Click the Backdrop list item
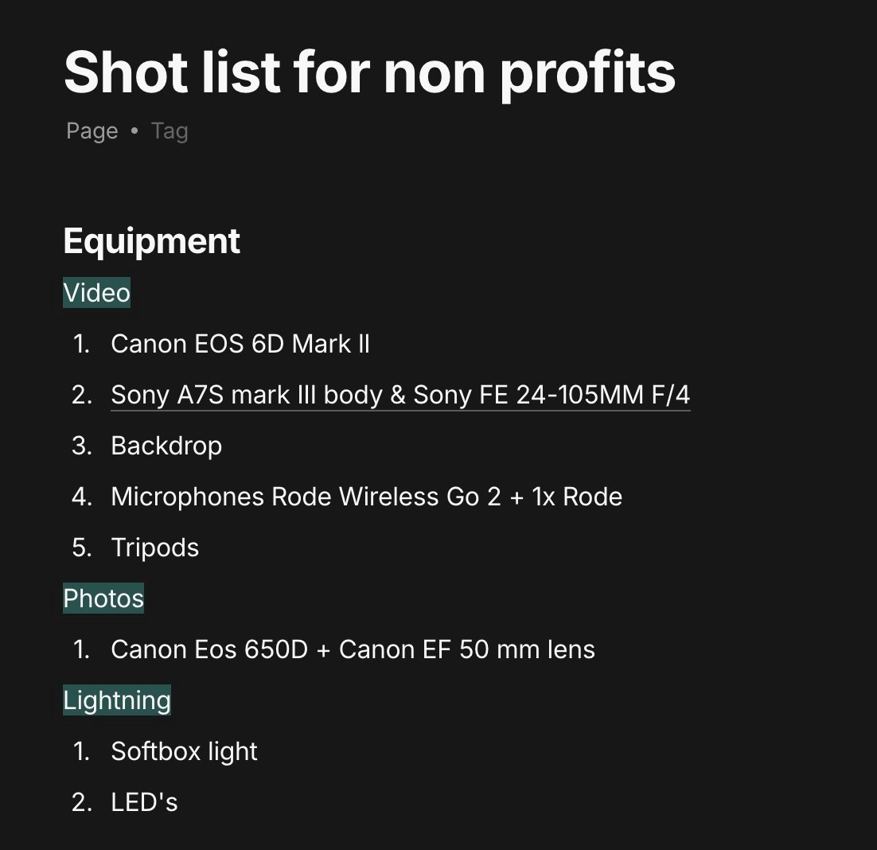 coord(166,446)
